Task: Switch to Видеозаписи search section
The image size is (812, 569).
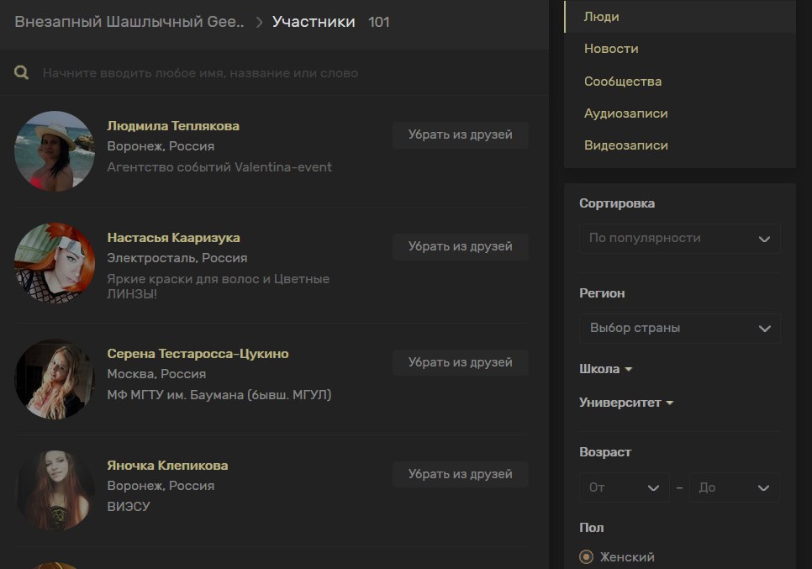Action: (x=679, y=145)
